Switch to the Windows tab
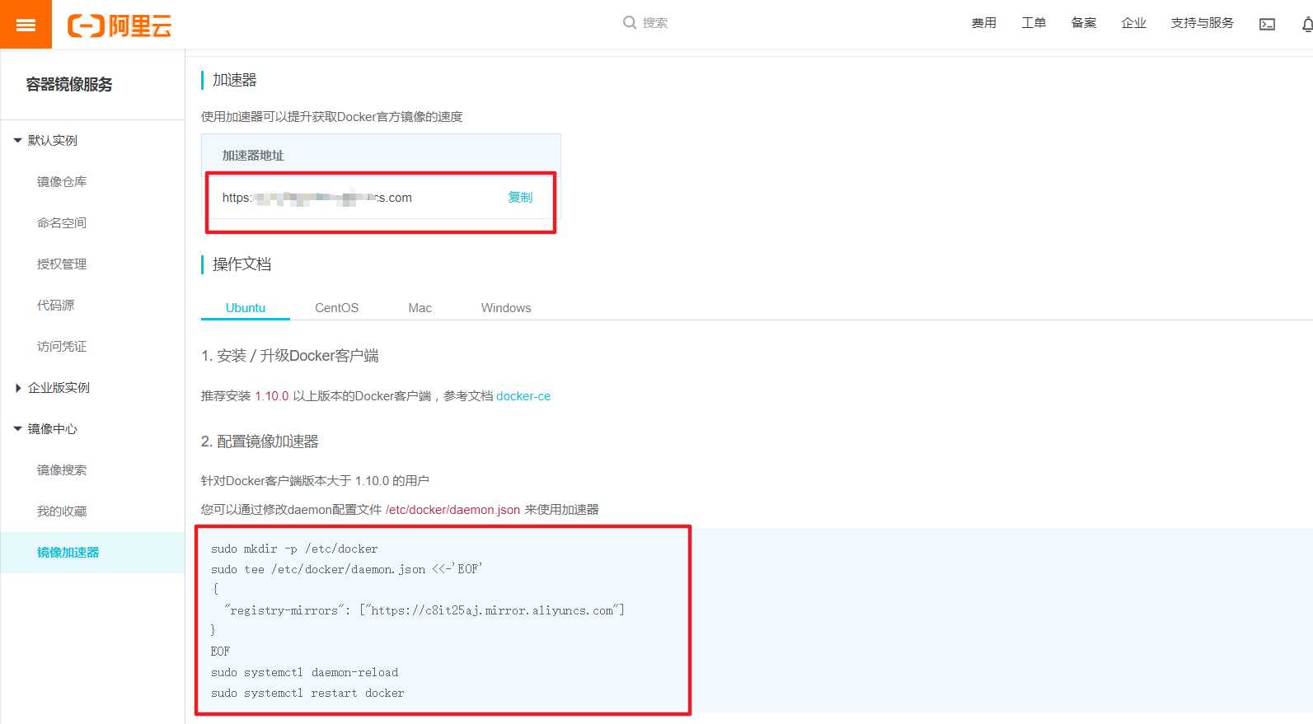Image resolution: width=1313 pixels, height=724 pixels. (506, 307)
